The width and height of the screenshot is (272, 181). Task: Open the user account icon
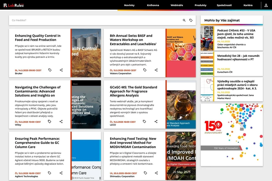point(266,5)
